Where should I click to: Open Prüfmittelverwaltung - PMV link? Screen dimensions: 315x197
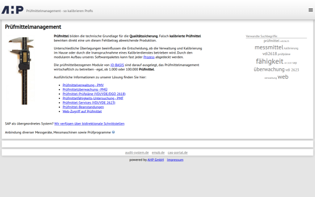point(83,85)
